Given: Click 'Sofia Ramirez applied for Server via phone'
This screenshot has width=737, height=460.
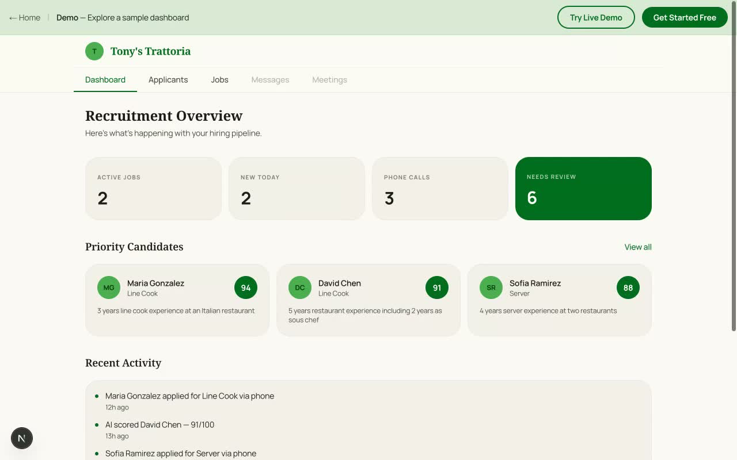Looking at the screenshot, I should coord(181,454).
